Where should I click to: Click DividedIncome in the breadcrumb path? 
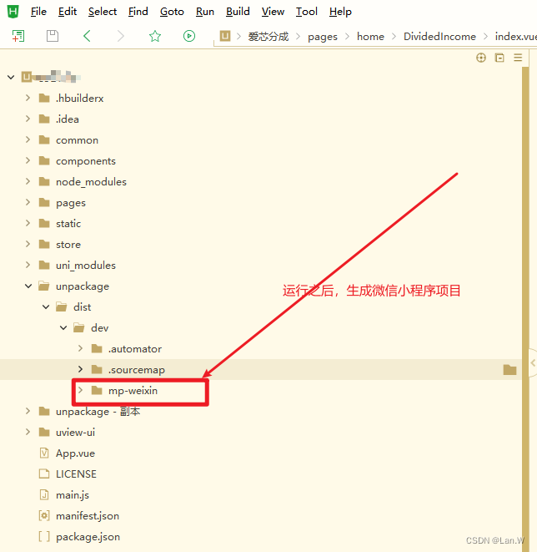click(439, 37)
